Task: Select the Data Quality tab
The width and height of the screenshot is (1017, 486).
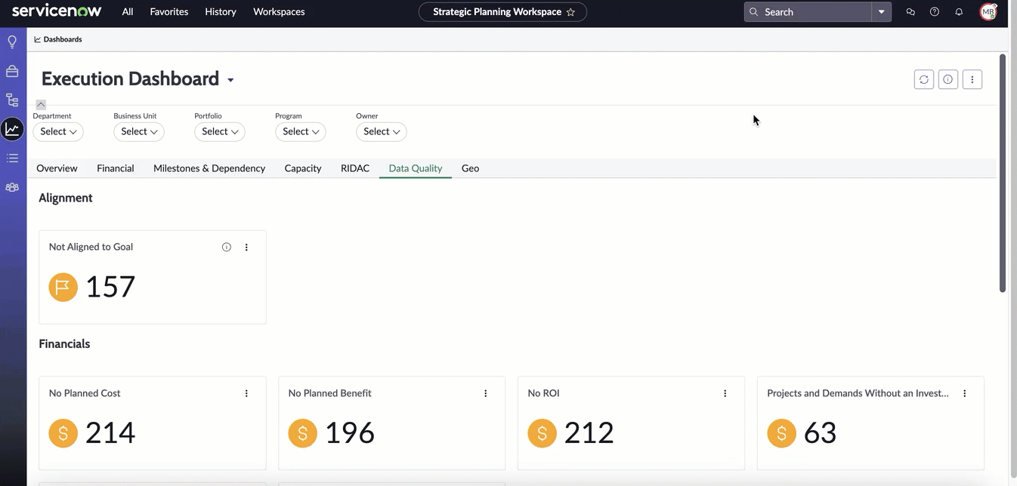Action: (x=416, y=168)
